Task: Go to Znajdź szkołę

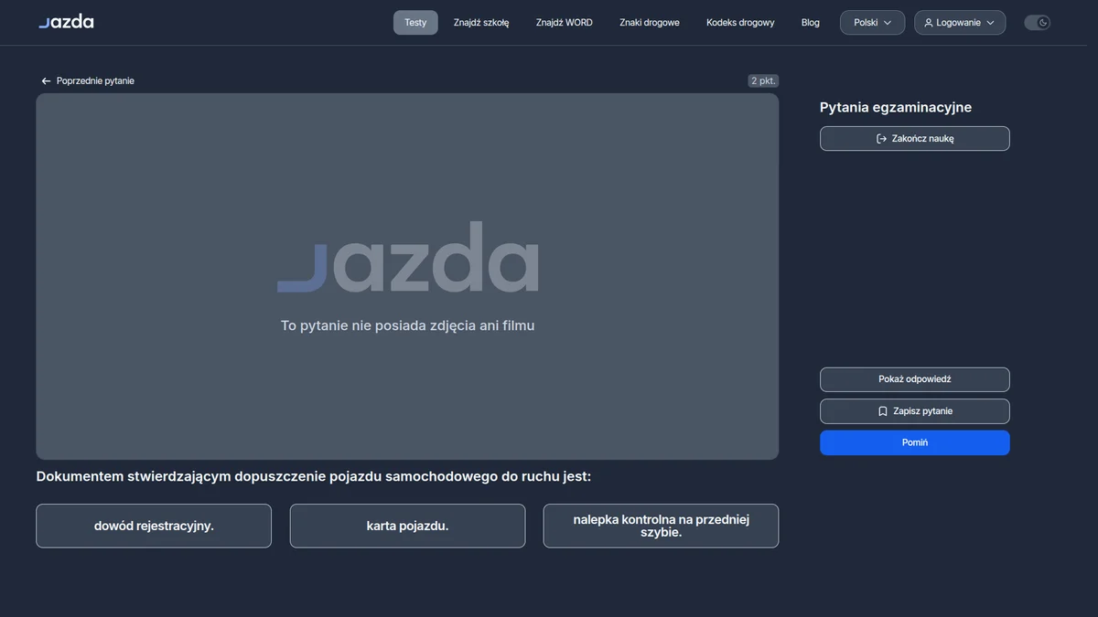Action: point(481,23)
